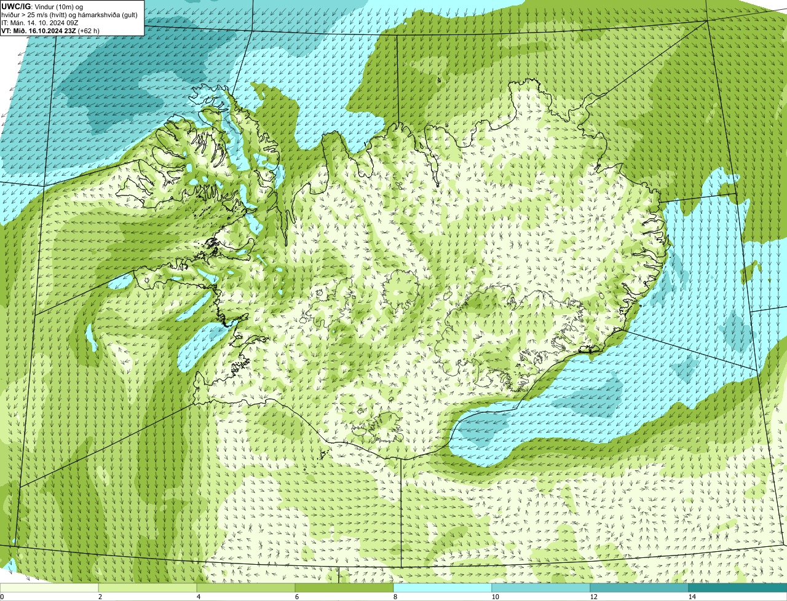This screenshot has height=601, width=787.
Task: Click the scale label "10"
Action: pos(495,597)
